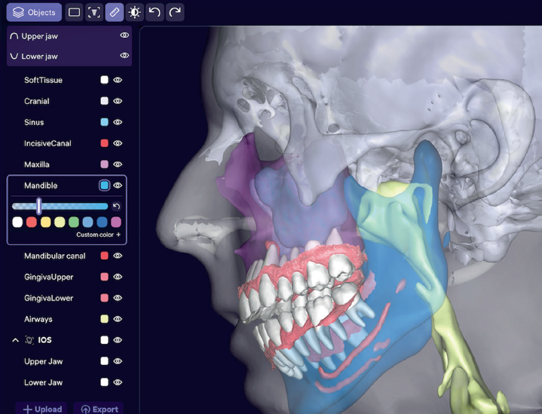Reset Mandible opacity with the revert icon
Image resolution: width=542 pixels, height=414 pixels.
[117, 207]
